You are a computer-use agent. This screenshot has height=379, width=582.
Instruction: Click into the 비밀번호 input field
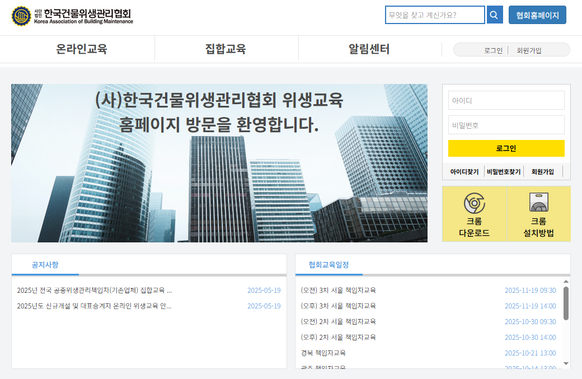tap(506, 125)
